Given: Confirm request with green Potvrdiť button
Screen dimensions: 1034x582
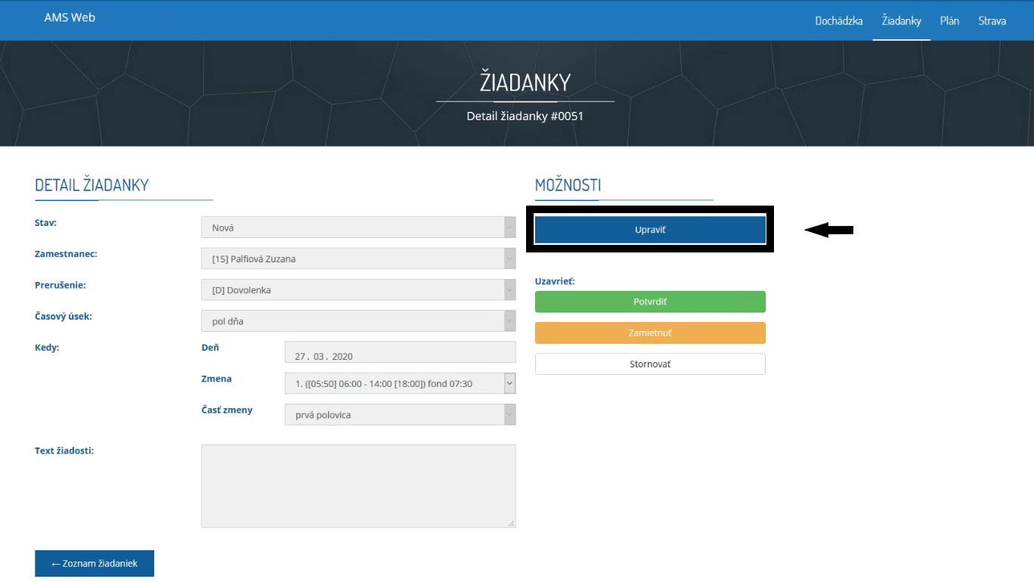Looking at the screenshot, I should (650, 302).
